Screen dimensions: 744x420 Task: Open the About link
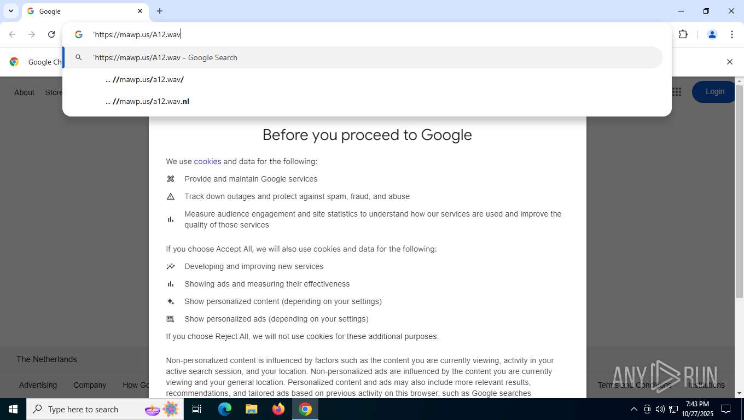pyautogui.click(x=24, y=92)
